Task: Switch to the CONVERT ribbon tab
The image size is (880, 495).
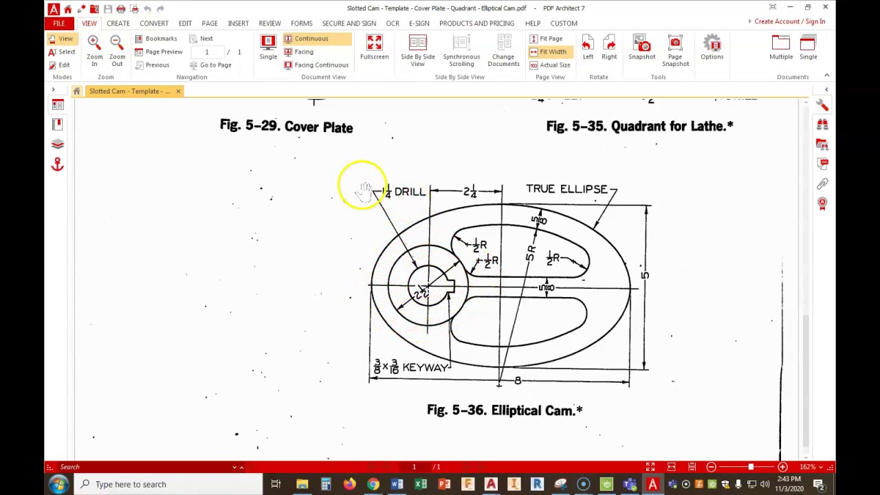Action: 154,23
